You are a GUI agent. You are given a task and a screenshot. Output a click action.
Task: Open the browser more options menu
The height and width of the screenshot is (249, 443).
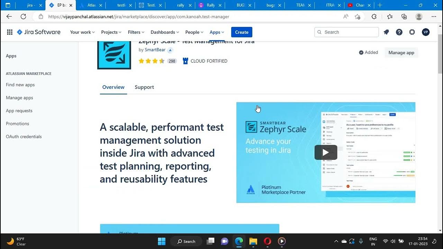[x=434, y=17]
